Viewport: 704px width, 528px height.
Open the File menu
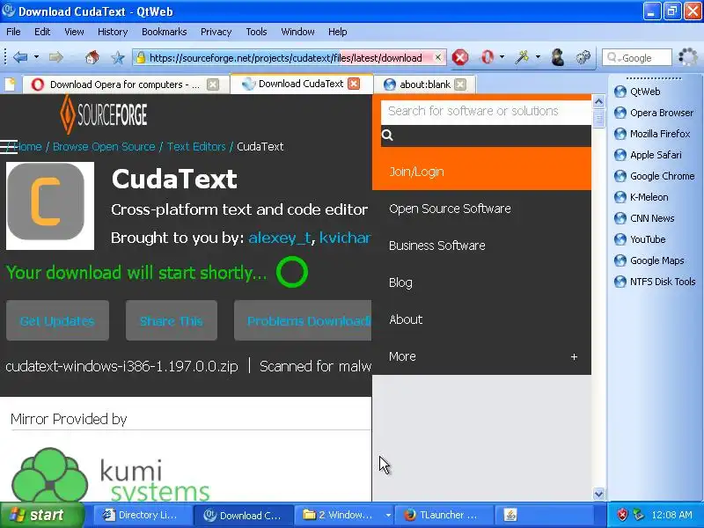13,32
